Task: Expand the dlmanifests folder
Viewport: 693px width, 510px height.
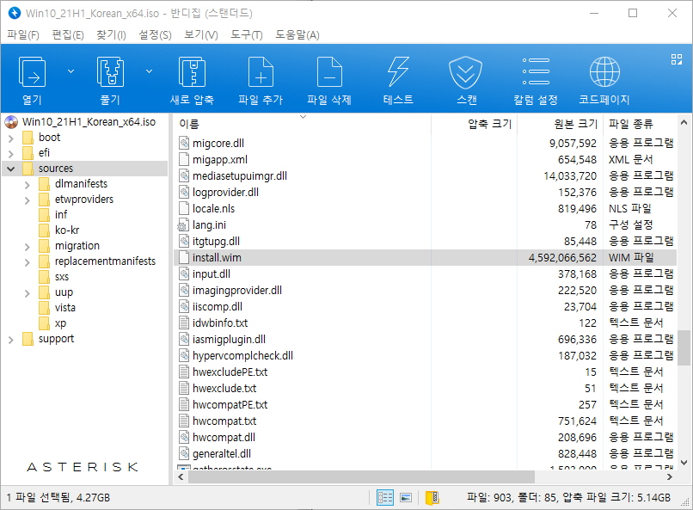Action: (x=28, y=185)
